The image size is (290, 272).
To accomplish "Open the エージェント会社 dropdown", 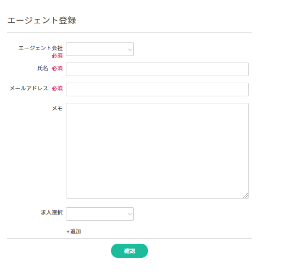I will pyautogui.click(x=100, y=49).
